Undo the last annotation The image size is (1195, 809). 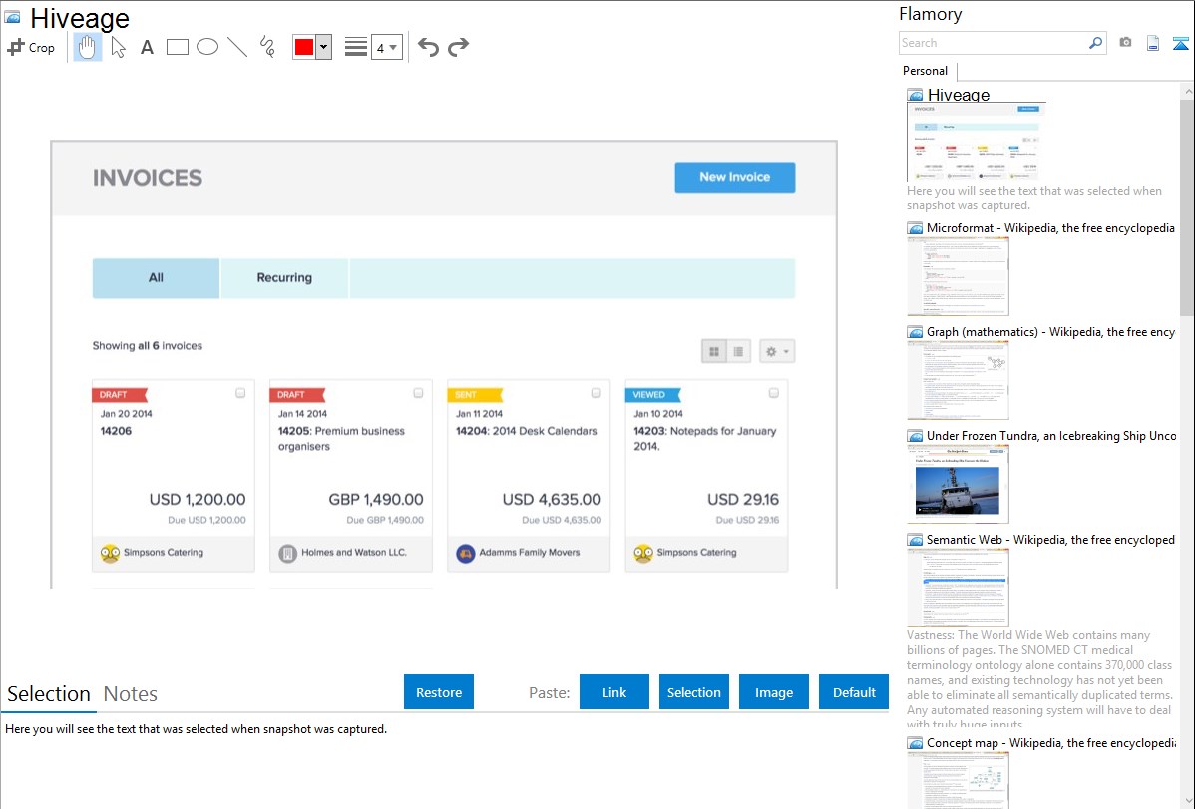428,47
